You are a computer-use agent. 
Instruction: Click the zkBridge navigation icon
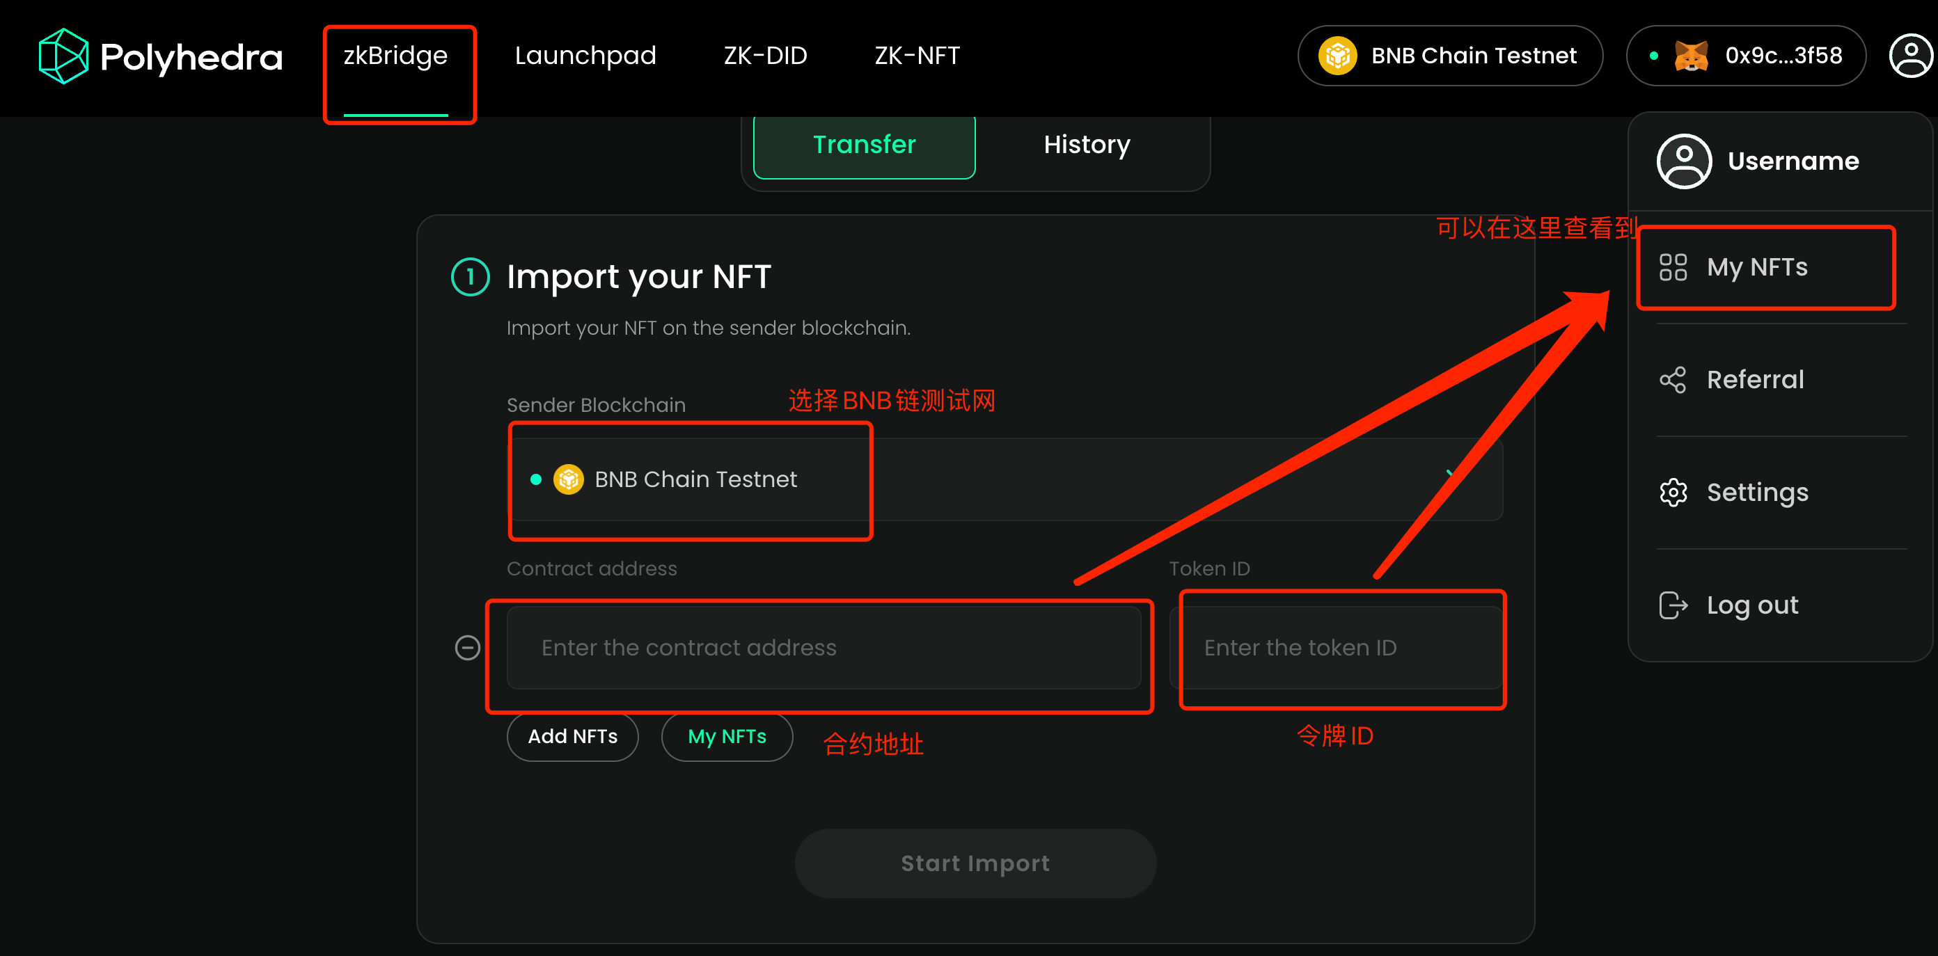pyautogui.click(x=394, y=54)
